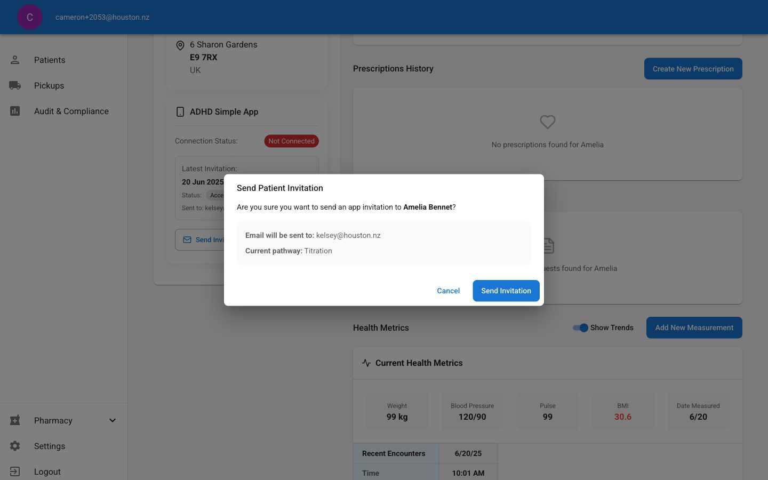
Task: Click the Pulse 99 metric card
Action: (548, 411)
